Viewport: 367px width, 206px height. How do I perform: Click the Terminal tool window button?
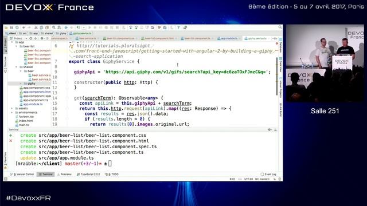(x=45, y=174)
